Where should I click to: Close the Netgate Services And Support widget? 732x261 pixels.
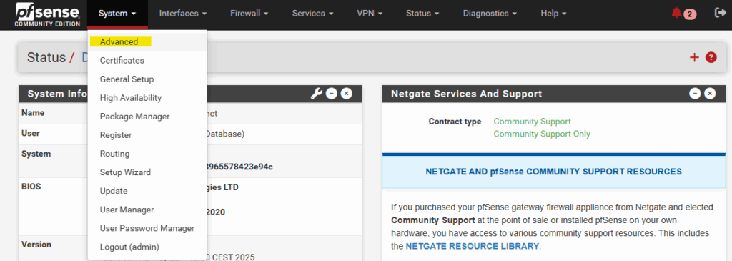(x=710, y=94)
